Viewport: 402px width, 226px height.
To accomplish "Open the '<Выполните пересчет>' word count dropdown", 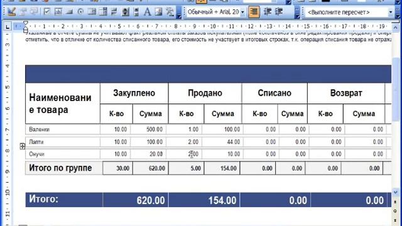I will click(391, 12).
